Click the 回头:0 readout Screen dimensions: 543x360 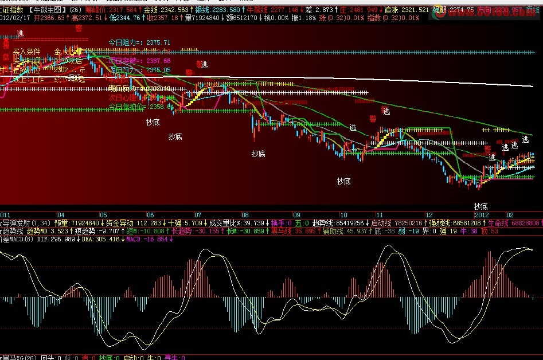point(51,357)
